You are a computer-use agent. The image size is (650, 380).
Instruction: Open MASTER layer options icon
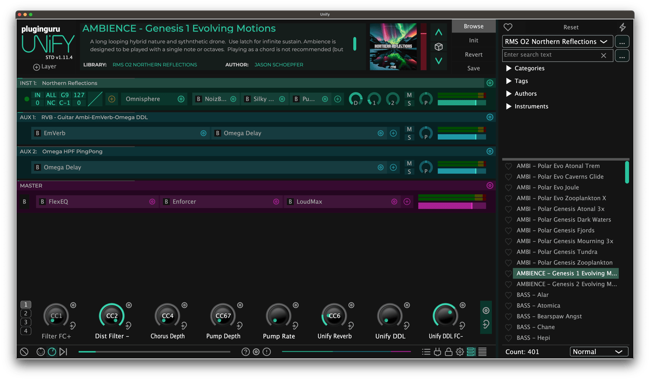tap(490, 186)
